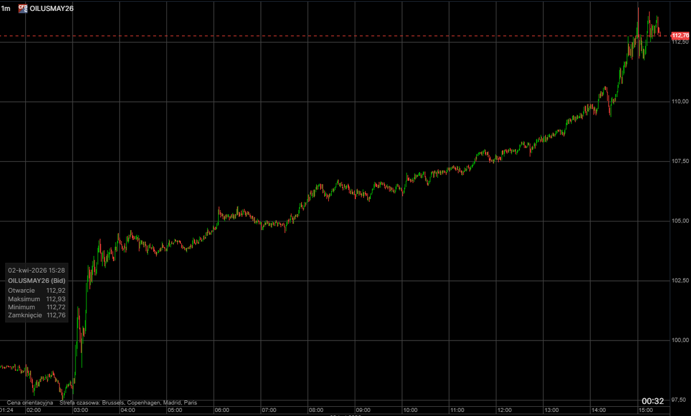Click the Otwarcie 112,92 tooltip row
691x416 pixels.
click(36, 290)
